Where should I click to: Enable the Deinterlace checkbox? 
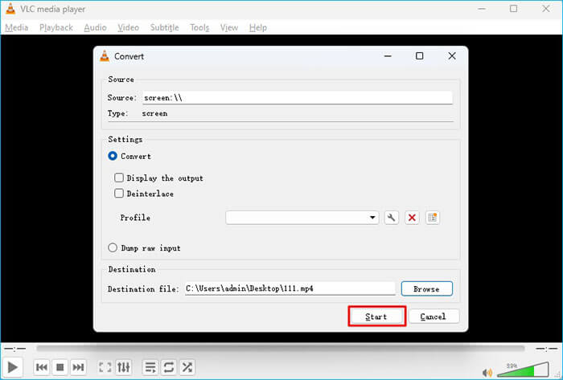119,194
